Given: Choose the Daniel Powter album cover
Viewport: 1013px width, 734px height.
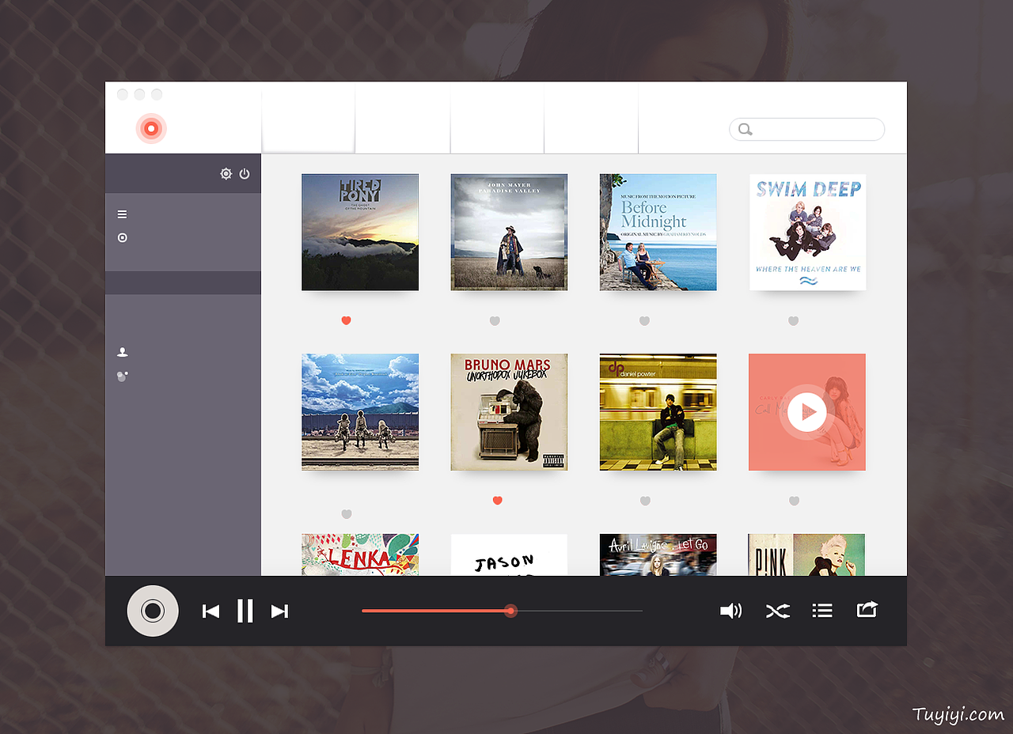Looking at the screenshot, I should click(x=658, y=412).
